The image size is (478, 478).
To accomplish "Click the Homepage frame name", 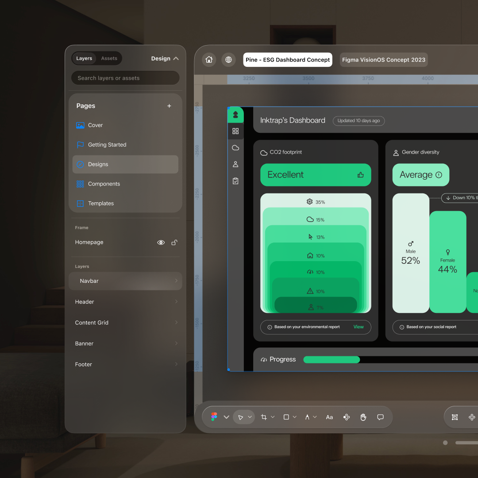I will click(89, 243).
